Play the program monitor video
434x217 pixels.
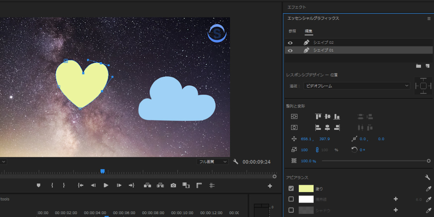coord(106,185)
